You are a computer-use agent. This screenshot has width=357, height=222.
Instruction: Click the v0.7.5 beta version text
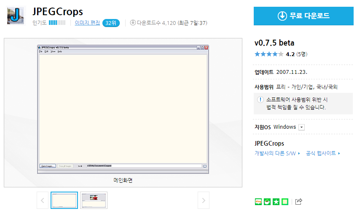click(x=274, y=43)
